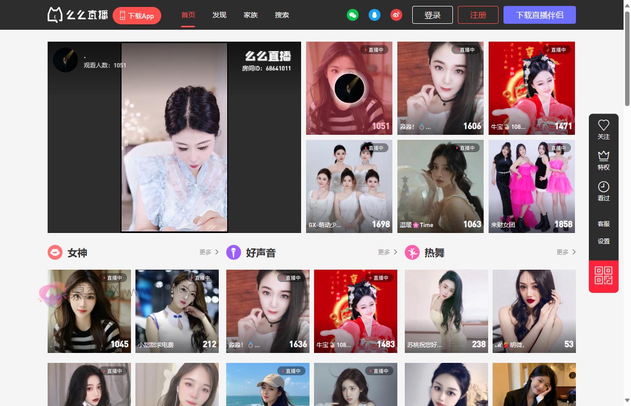Viewport: 631px width, 406px height.
Task: Go to the 搜索 navigation tab
Action: tap(282, 15)
